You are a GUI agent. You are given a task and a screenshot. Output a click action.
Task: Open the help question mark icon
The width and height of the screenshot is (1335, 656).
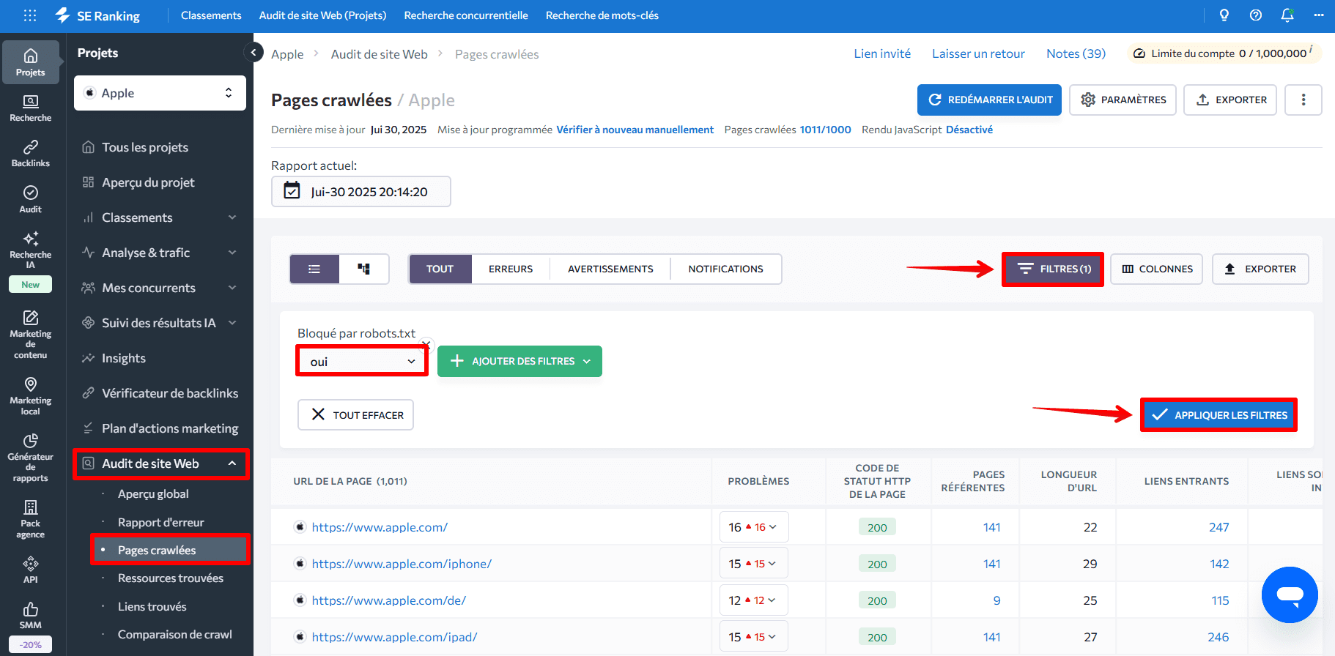[1256, 15]
